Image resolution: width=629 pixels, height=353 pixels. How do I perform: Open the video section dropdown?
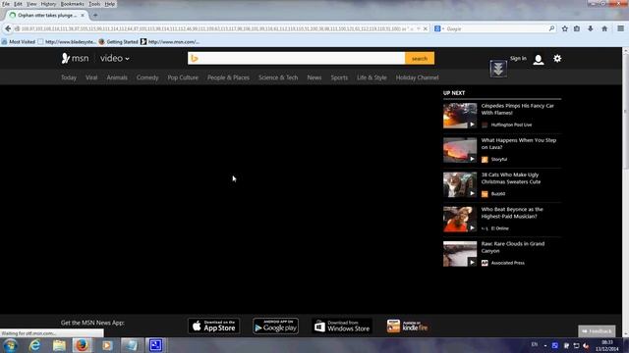tap(115, 59)
